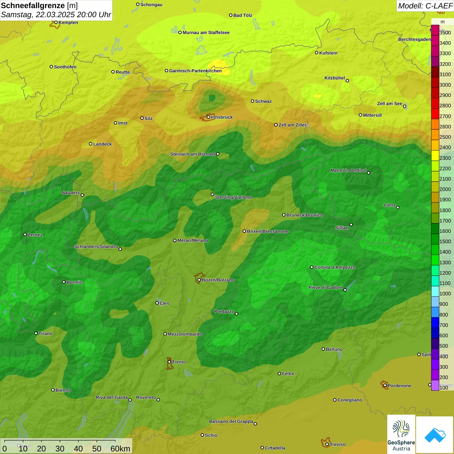Pick the Garmisch-Partenkirchen map marker

pyautogui.click(x=166, y=71)
